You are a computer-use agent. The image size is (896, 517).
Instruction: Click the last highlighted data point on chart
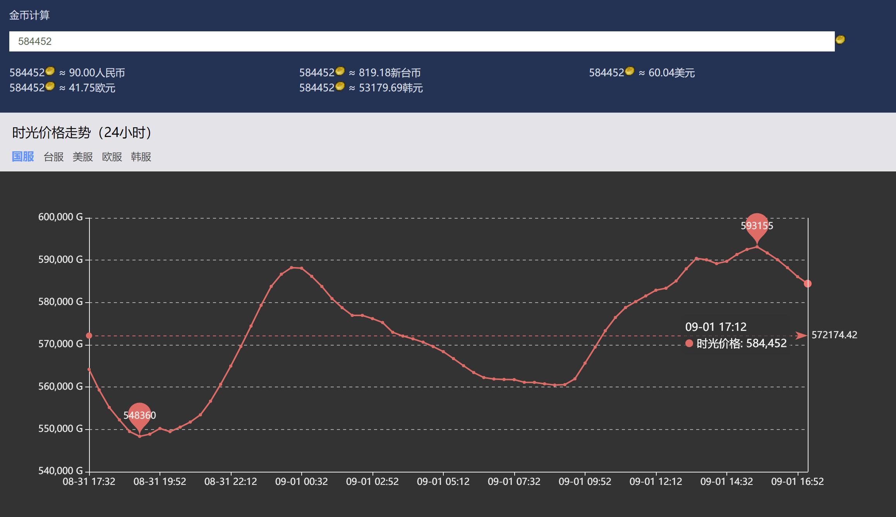click(807, 284)
